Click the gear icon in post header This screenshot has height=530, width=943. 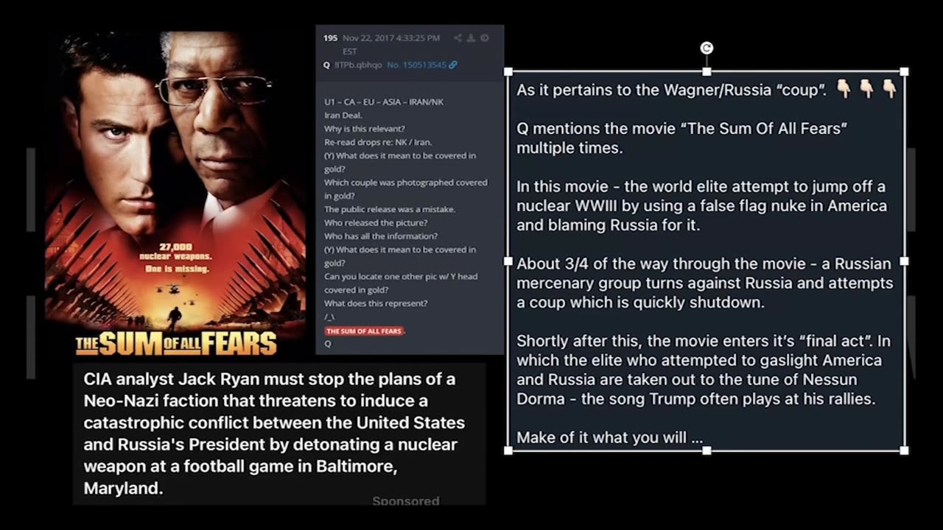pyautogui.click(x=485, y=38)
